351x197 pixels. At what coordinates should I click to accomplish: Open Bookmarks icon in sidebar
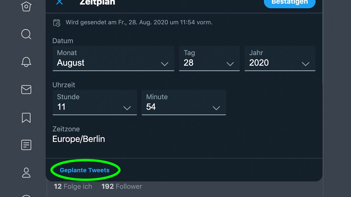click(x=26, y=118)
